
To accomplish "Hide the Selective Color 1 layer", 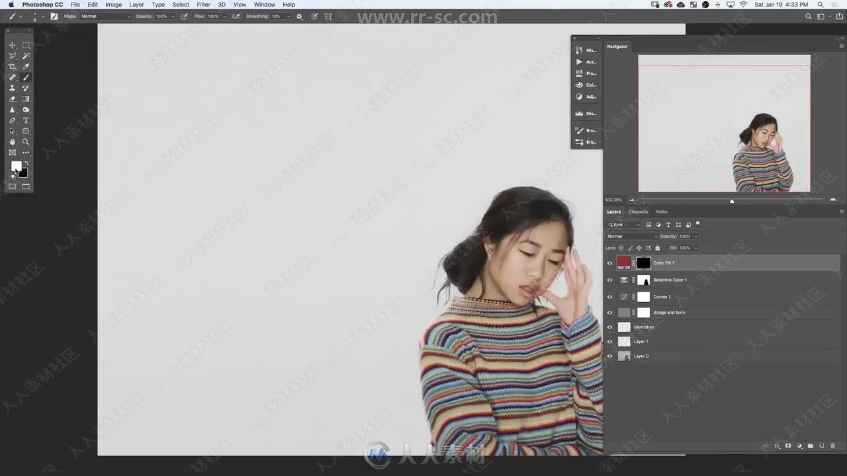I will coord(609,280).
